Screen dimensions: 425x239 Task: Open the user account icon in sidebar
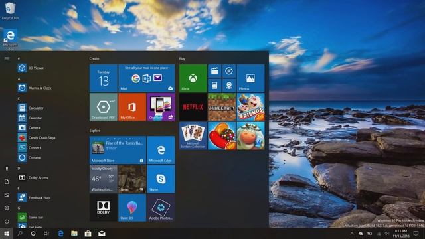(7, 168)
